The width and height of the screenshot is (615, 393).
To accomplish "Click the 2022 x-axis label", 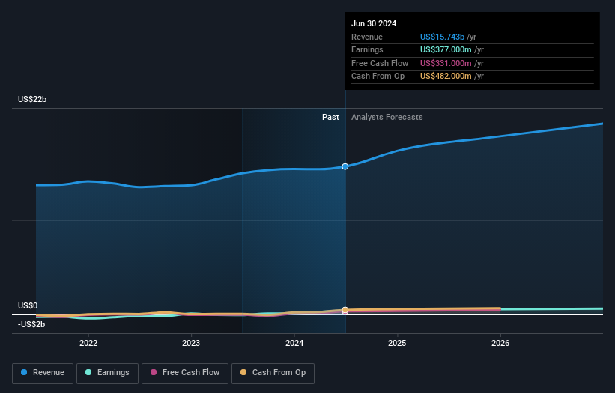I will point(88,343).
